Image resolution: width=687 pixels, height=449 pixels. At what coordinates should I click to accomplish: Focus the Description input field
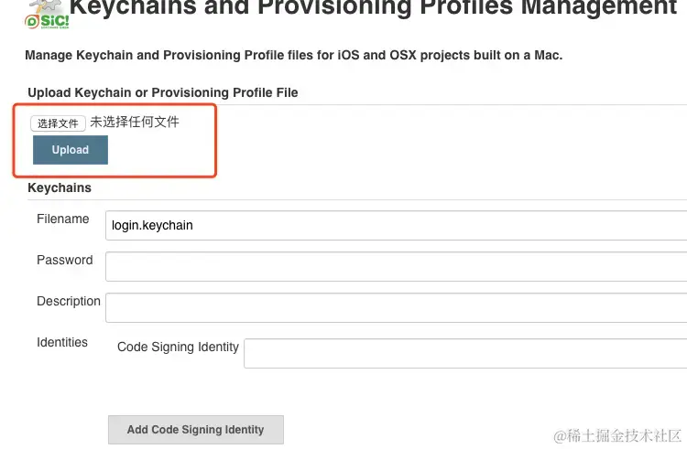pyautogui.click(x=396, y=307)
